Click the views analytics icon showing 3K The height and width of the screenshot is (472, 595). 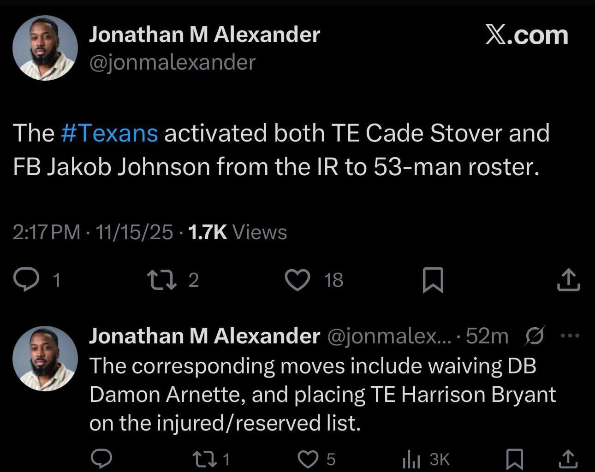(x=411, y=459)
